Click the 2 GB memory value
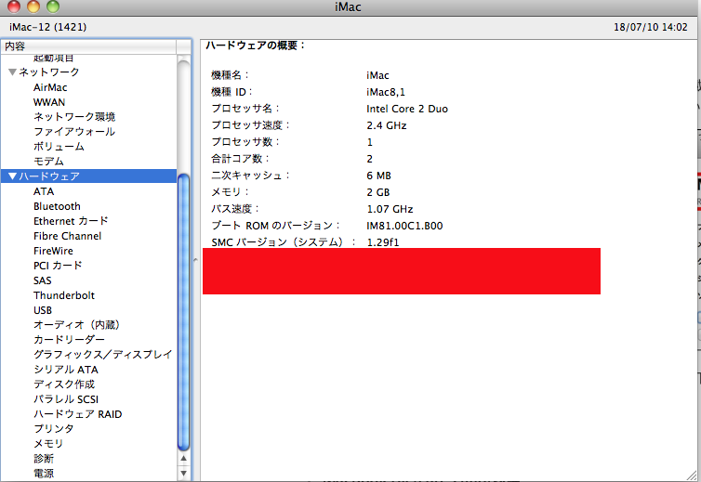701x482 pixels. [377, 192]
